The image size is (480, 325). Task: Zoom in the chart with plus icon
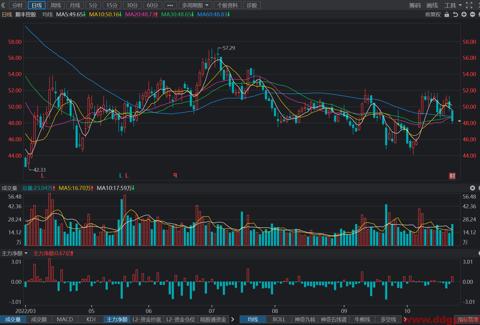464,14
